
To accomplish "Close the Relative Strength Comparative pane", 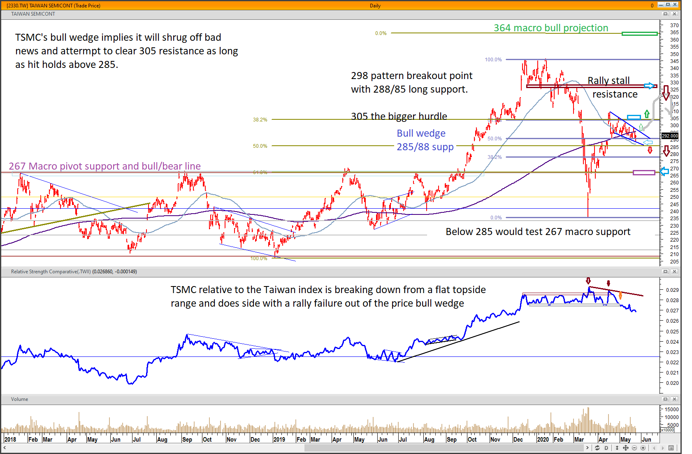I will 674,272.
